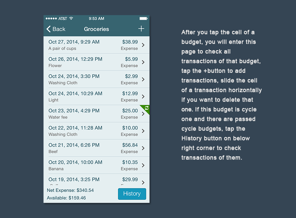This screenshot has height=218, width=296.
Task: Open chevron for Light transaction
Action: [143, 96]
